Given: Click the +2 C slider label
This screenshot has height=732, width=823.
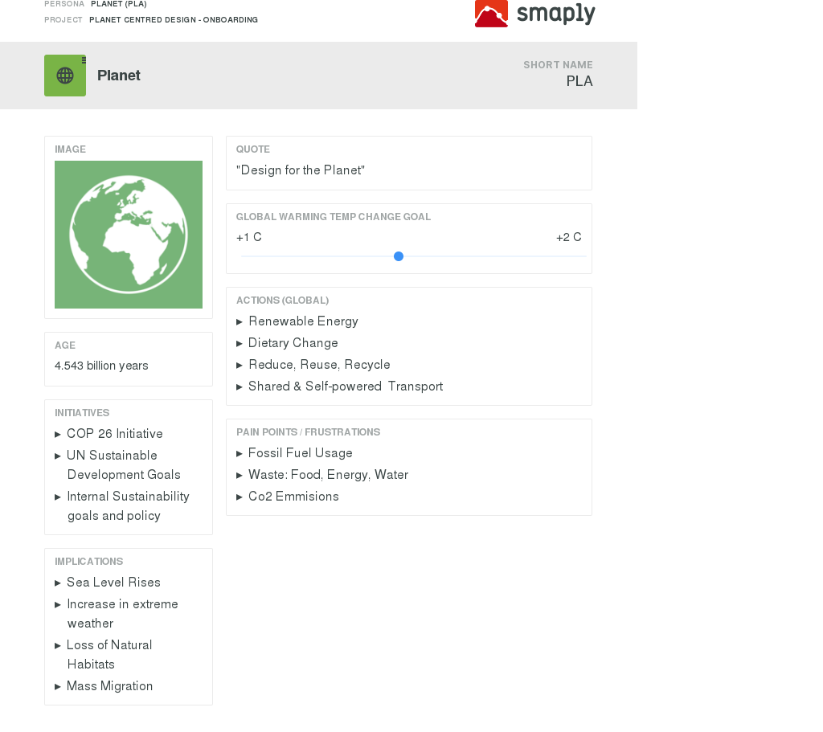Looking at the screenshot, I should (568, 237).
